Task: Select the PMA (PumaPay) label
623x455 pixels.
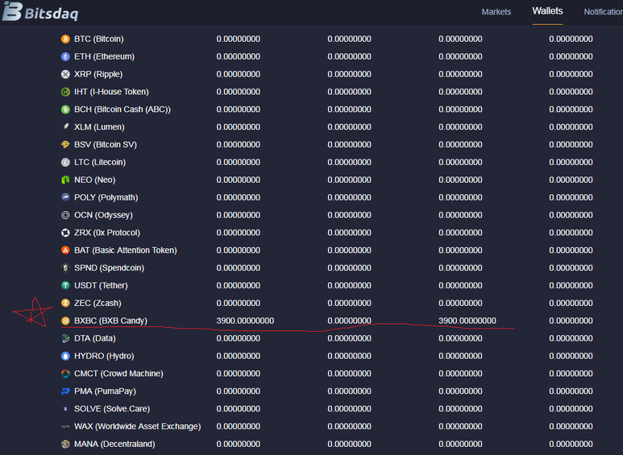Action: (106, 391)
